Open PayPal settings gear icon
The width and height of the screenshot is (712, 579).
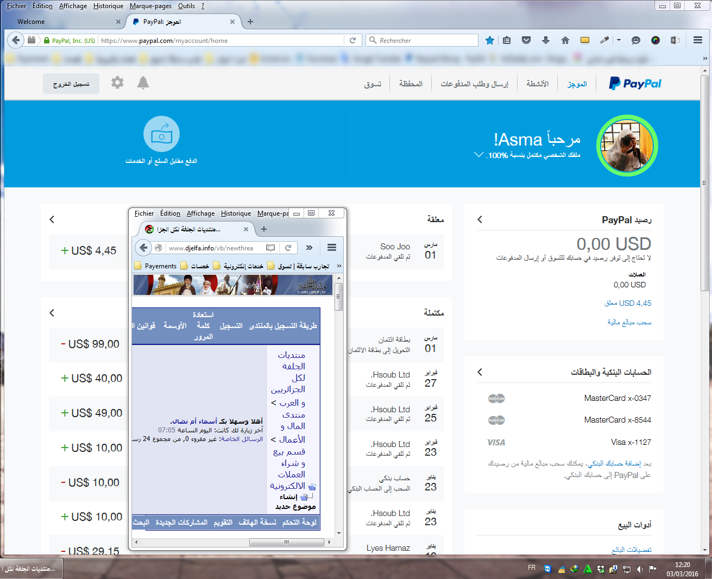click(x=117, y=83)
